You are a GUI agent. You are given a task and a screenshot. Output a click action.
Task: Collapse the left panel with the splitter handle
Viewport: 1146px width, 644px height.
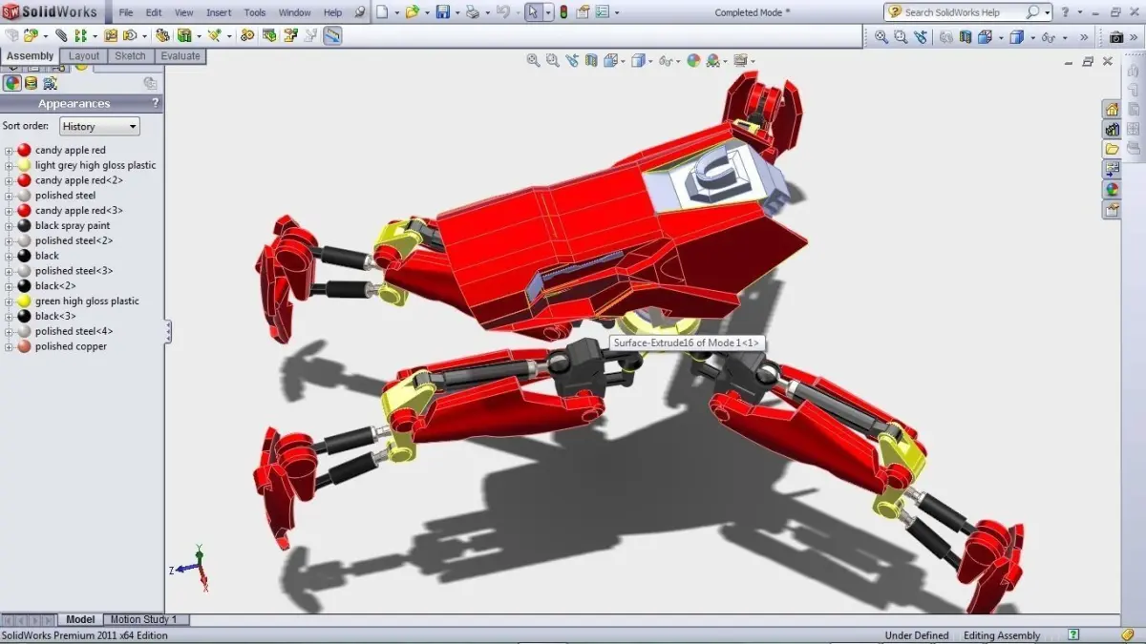[x=168, y=332]
